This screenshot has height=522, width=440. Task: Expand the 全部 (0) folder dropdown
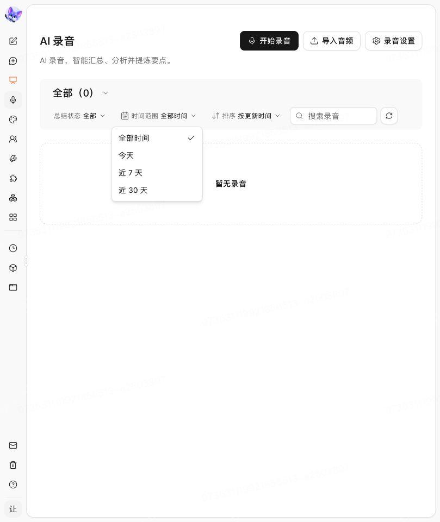pyautogui.click(x=80, y=93)
